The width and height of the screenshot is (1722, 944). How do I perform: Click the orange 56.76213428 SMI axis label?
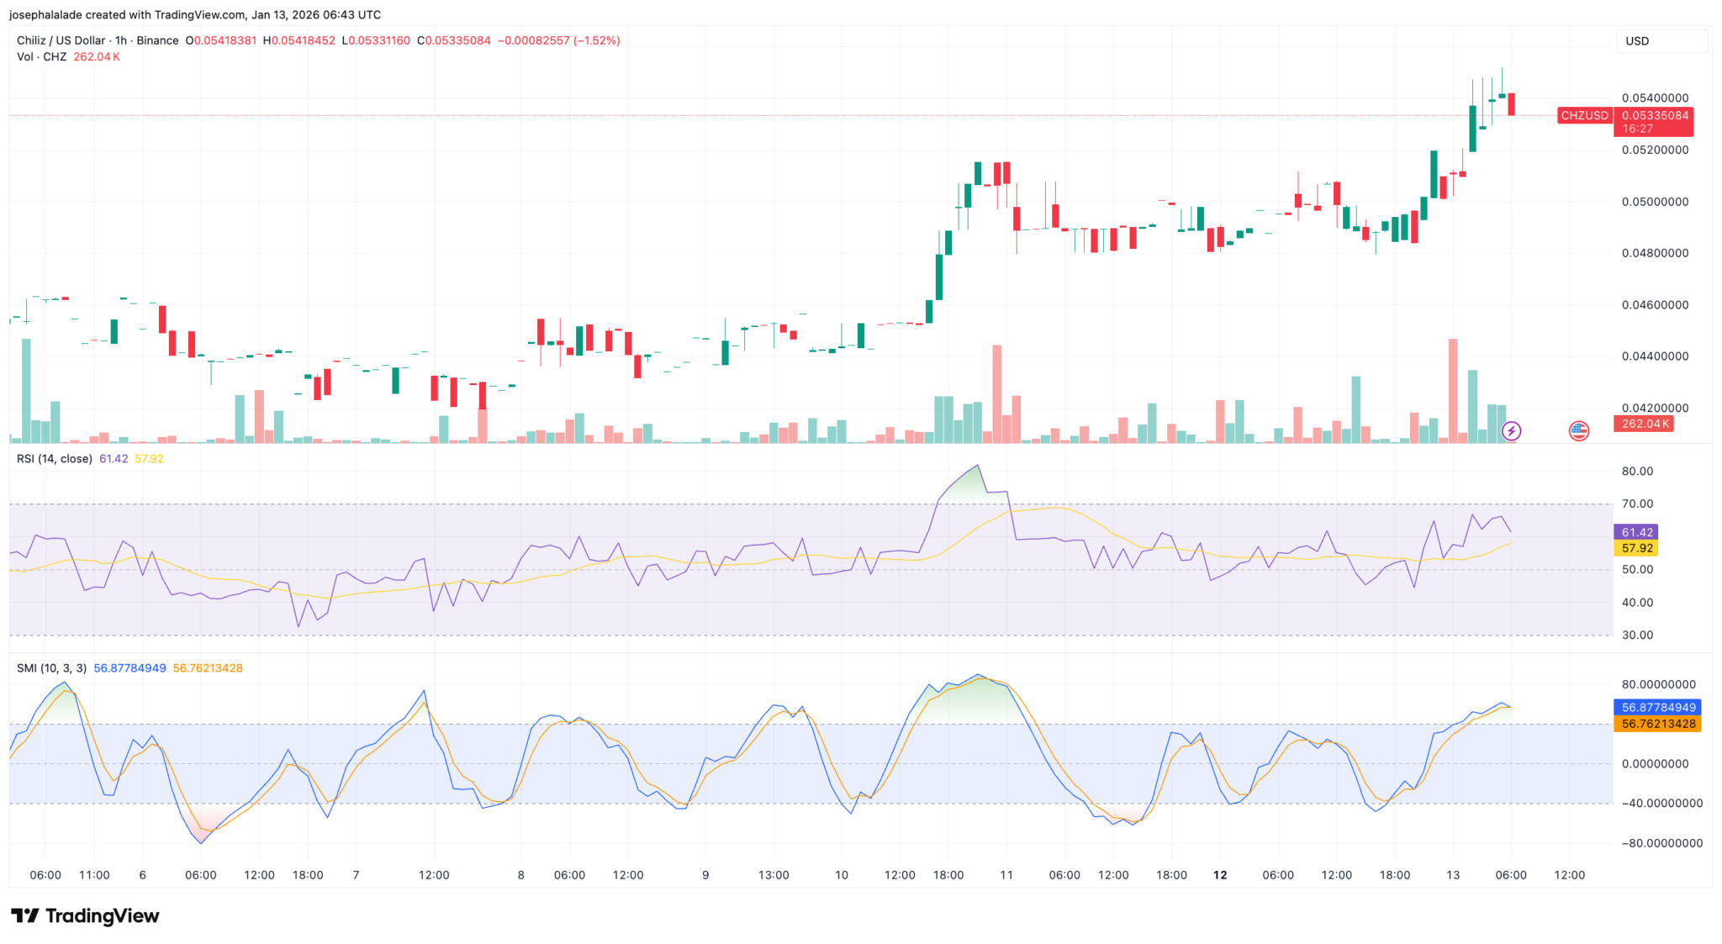1657,724
